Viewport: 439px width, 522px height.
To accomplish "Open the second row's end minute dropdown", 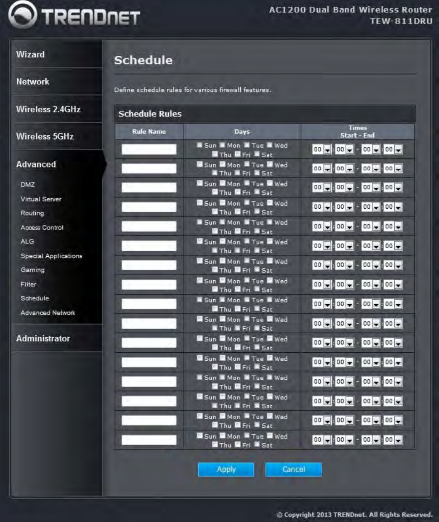I will click(393, 169).
